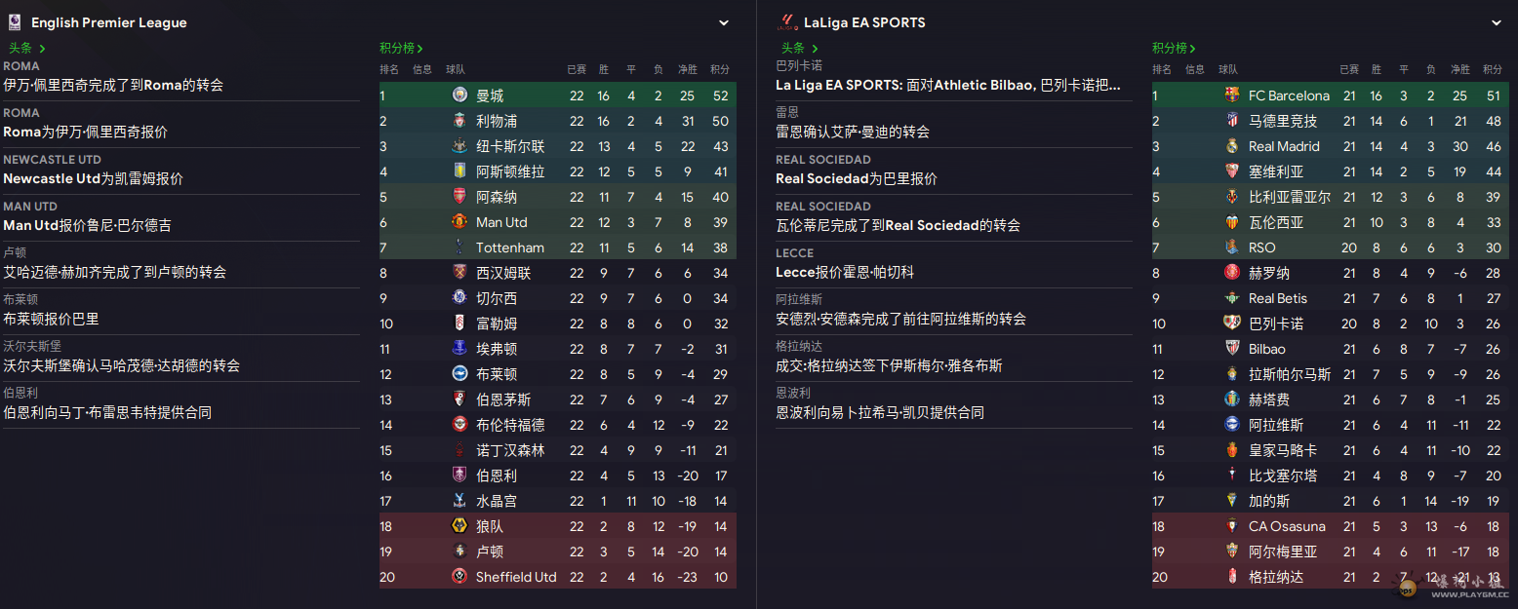Open news Man Utd报价鲁尼·巴尔德吉
Image resolution: width=1518 pixels, height=609 pixels.
(x=88, y=225)
